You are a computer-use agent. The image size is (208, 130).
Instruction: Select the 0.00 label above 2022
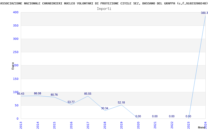pyautogui.click(x=172, y=116)
